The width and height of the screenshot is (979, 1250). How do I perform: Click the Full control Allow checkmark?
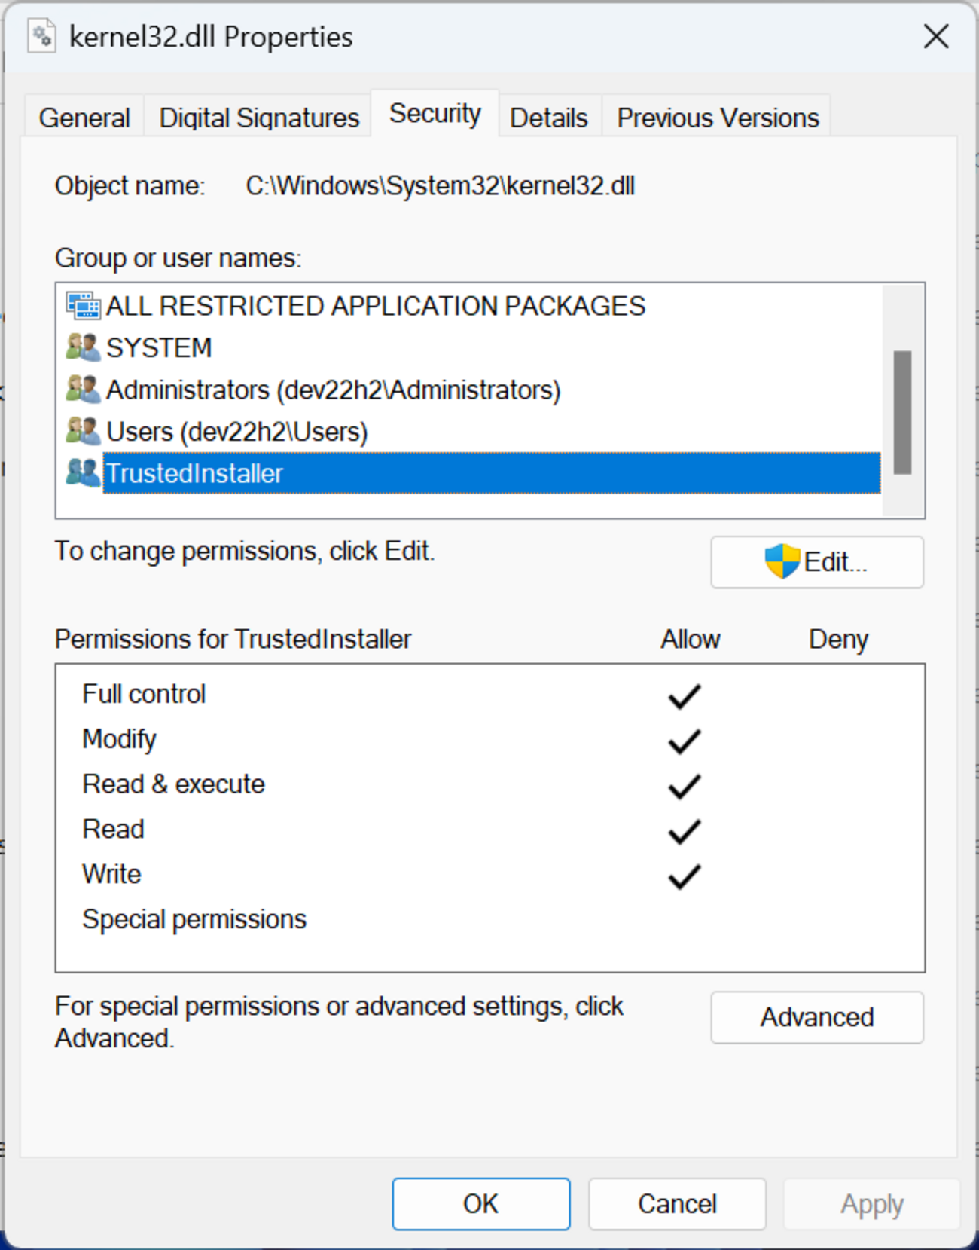tap(685, 695)
